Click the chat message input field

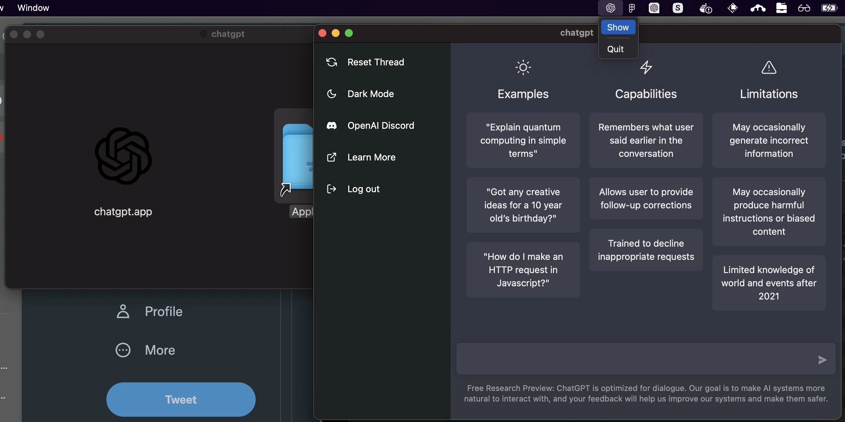pos(634,358)
